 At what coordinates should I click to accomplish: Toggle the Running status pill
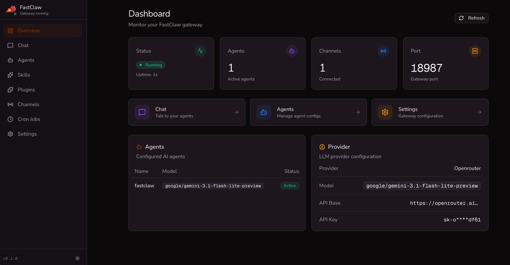[x=151, y=65]
